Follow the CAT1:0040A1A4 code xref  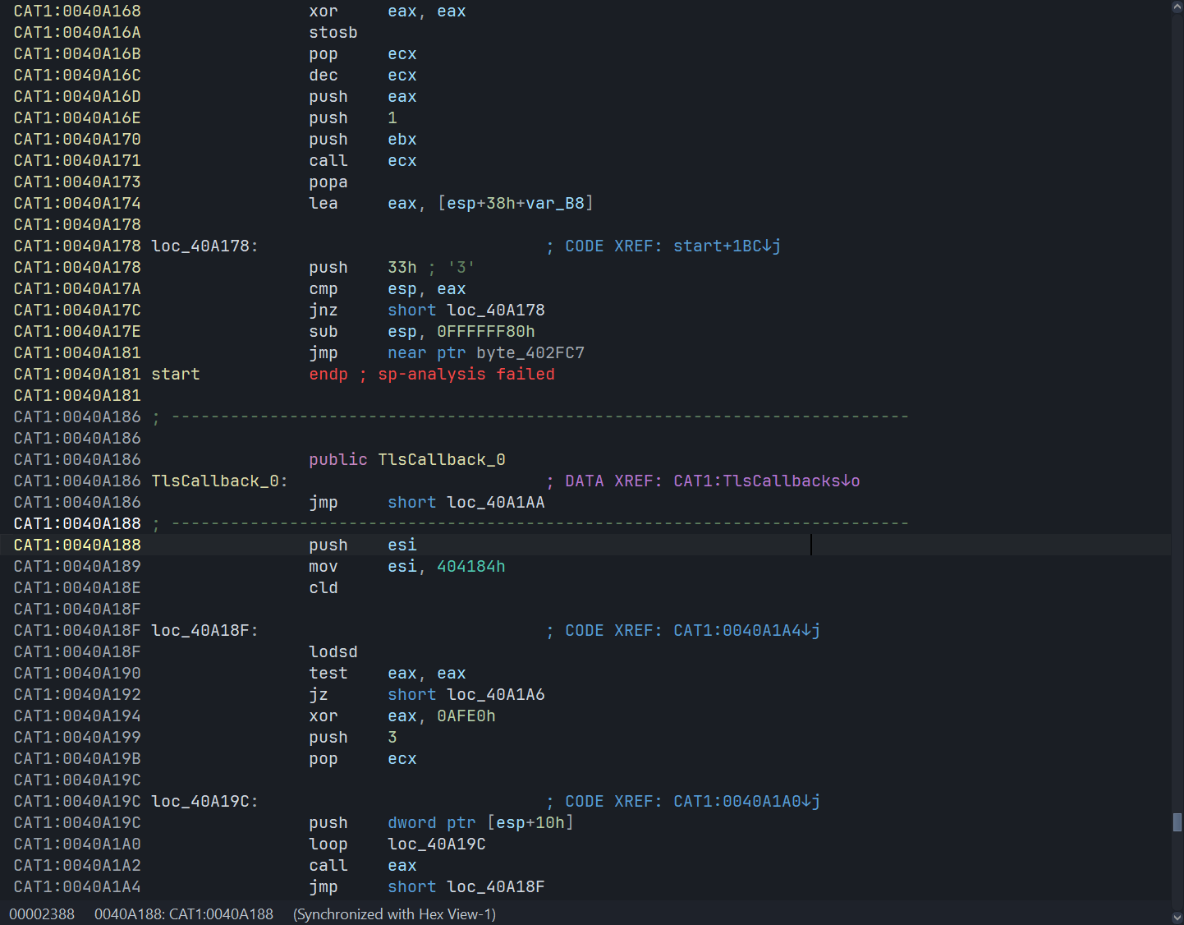pyautogui.click(x=746, y=631)
